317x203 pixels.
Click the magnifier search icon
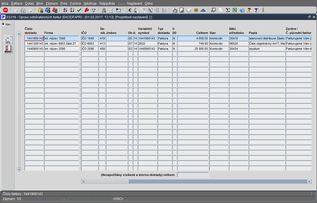pos(150,10)
